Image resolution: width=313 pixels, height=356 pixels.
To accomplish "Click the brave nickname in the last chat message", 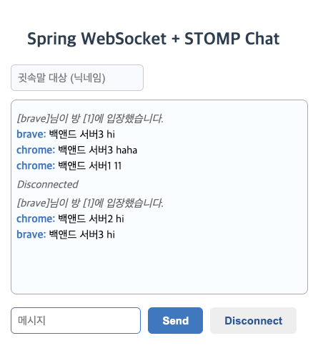I will (x=31, y=234).
